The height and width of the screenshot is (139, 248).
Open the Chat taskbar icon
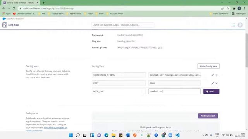coord(99,135)
